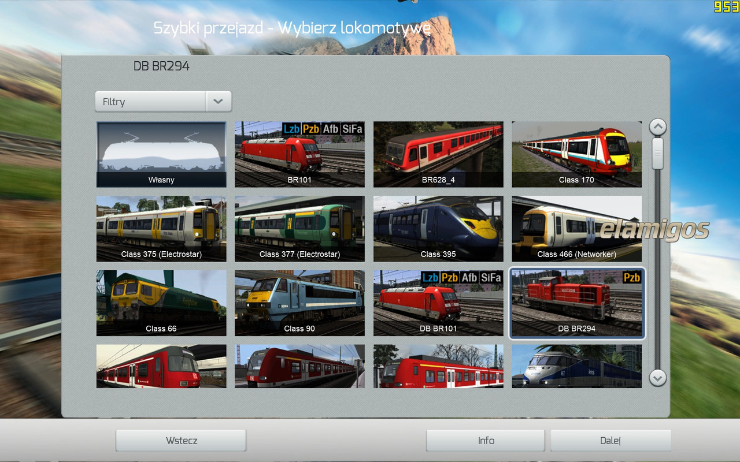This screenshot has width=740, height=462.
Task: Select the DB BR101 locomotive thumbnail
Action: tap(438, 303)
